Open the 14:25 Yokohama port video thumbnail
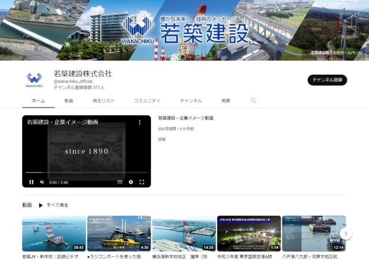The height and width of the screenshot is (260, 369). [184, 234]
